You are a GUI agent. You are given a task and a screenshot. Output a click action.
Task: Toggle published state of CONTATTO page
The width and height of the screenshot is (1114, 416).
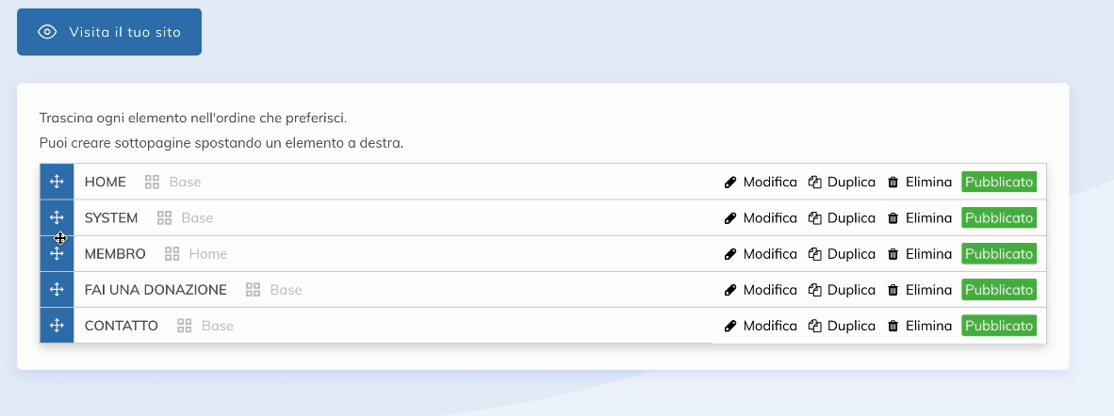(998, 326)
